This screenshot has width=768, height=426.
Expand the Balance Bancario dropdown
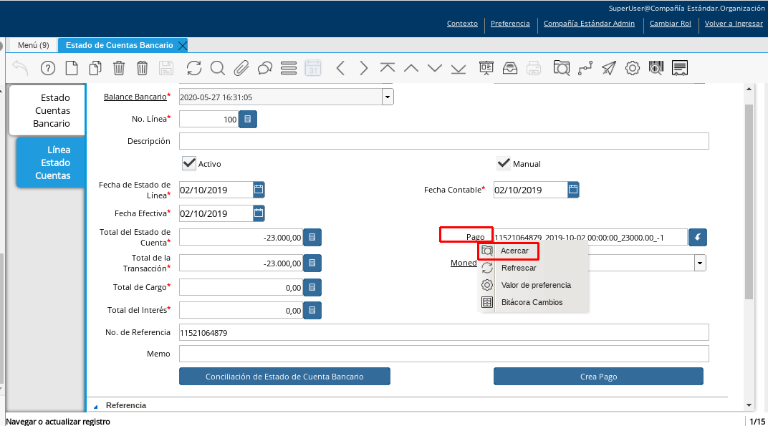tap(388, 97)
